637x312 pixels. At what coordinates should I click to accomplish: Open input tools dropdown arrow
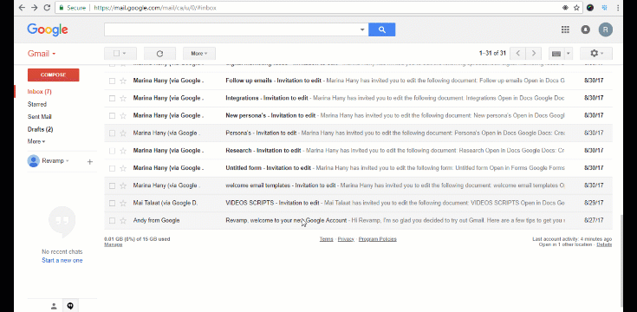click(568, 54)
